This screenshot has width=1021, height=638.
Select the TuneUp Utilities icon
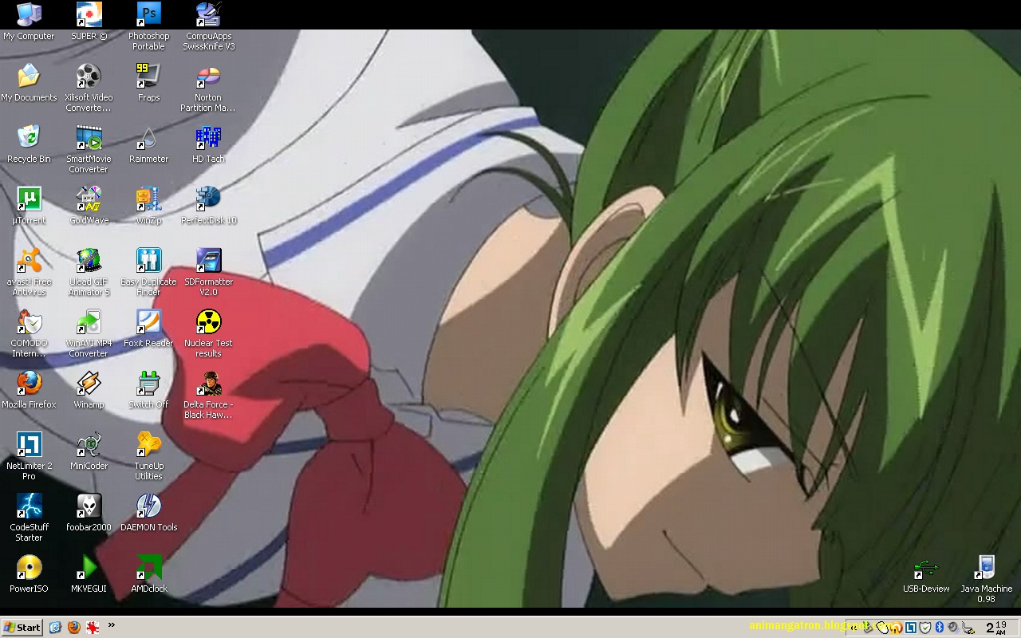148,456
